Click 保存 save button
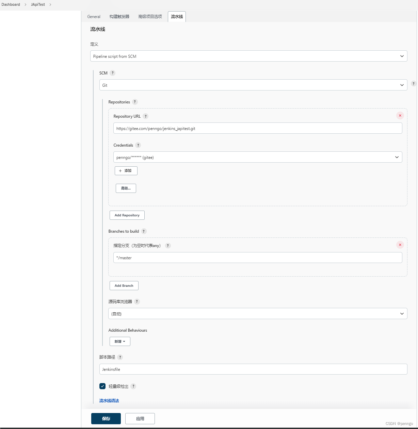The image size is (418, 429). [106, 418]
